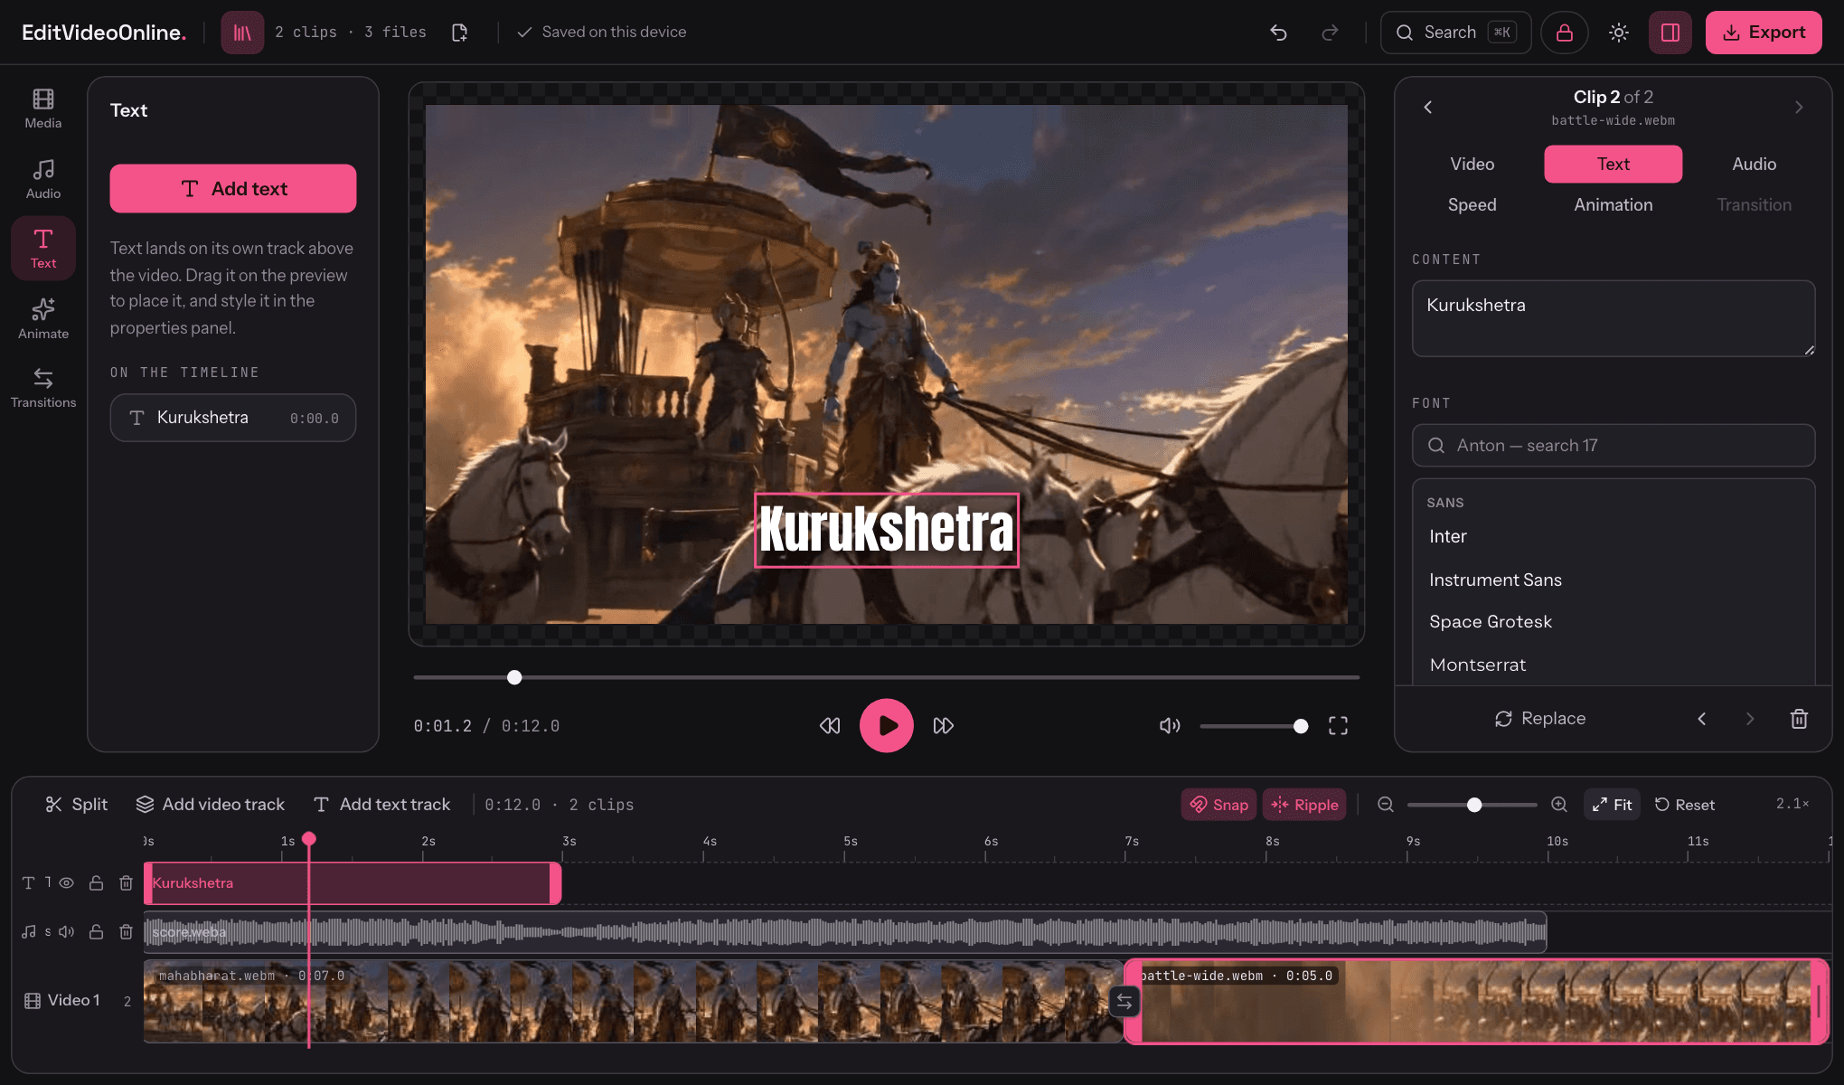Viewport: 1844px width, 1085px height.
Task: Click the transition swap icon between video clips
Action: point(1124,1001)
